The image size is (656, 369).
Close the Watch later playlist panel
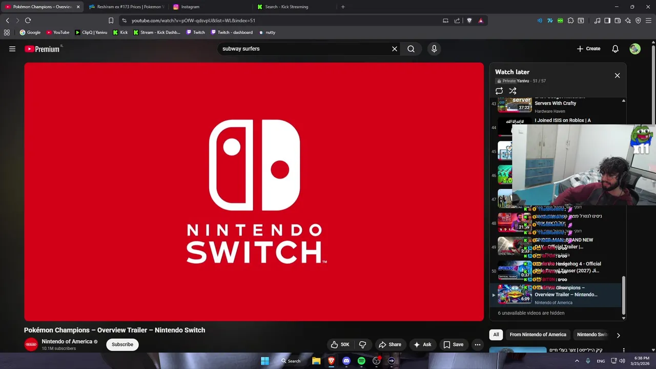[617, 75]
